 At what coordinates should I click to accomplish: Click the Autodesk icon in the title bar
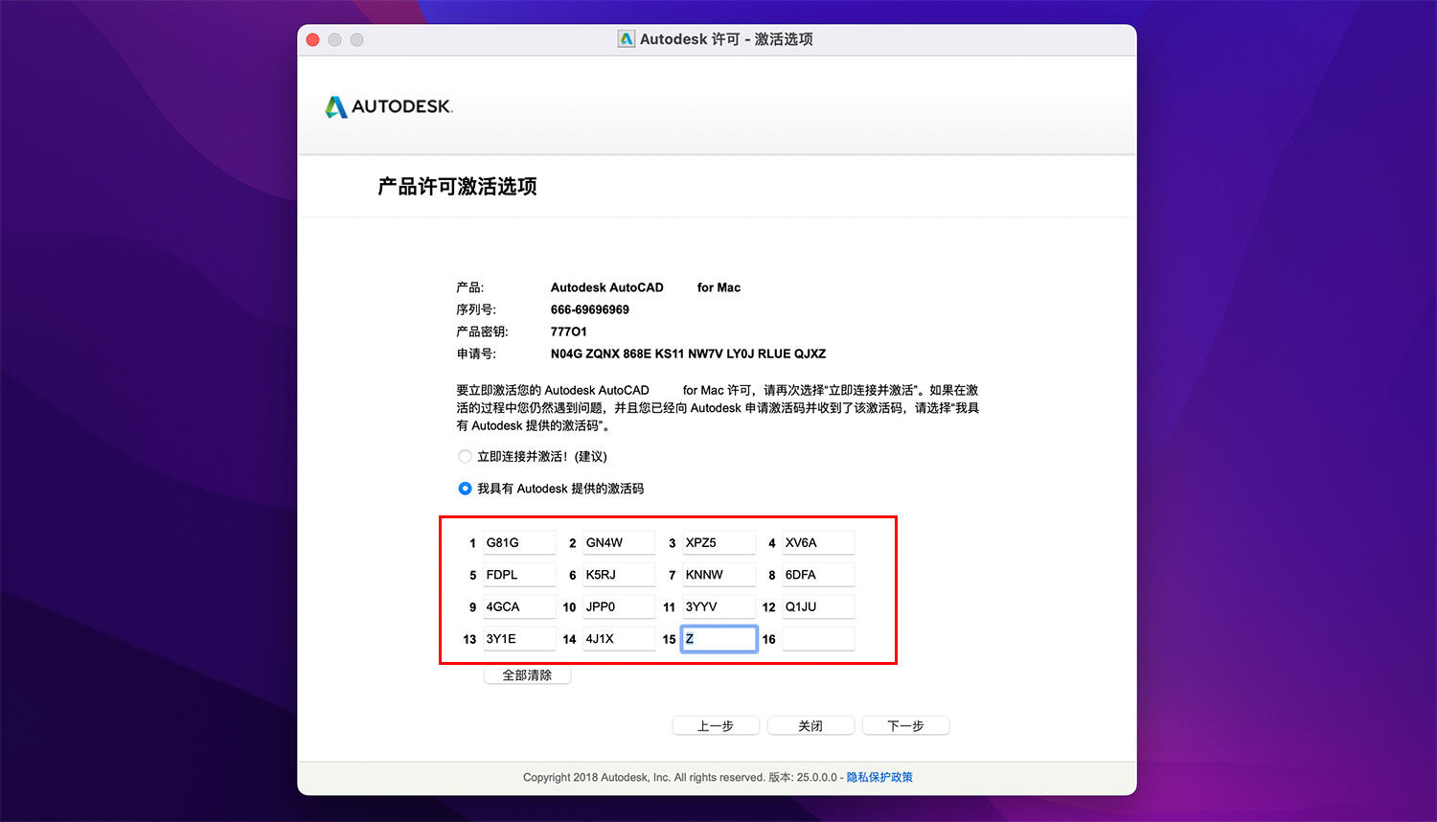(627, 39)
